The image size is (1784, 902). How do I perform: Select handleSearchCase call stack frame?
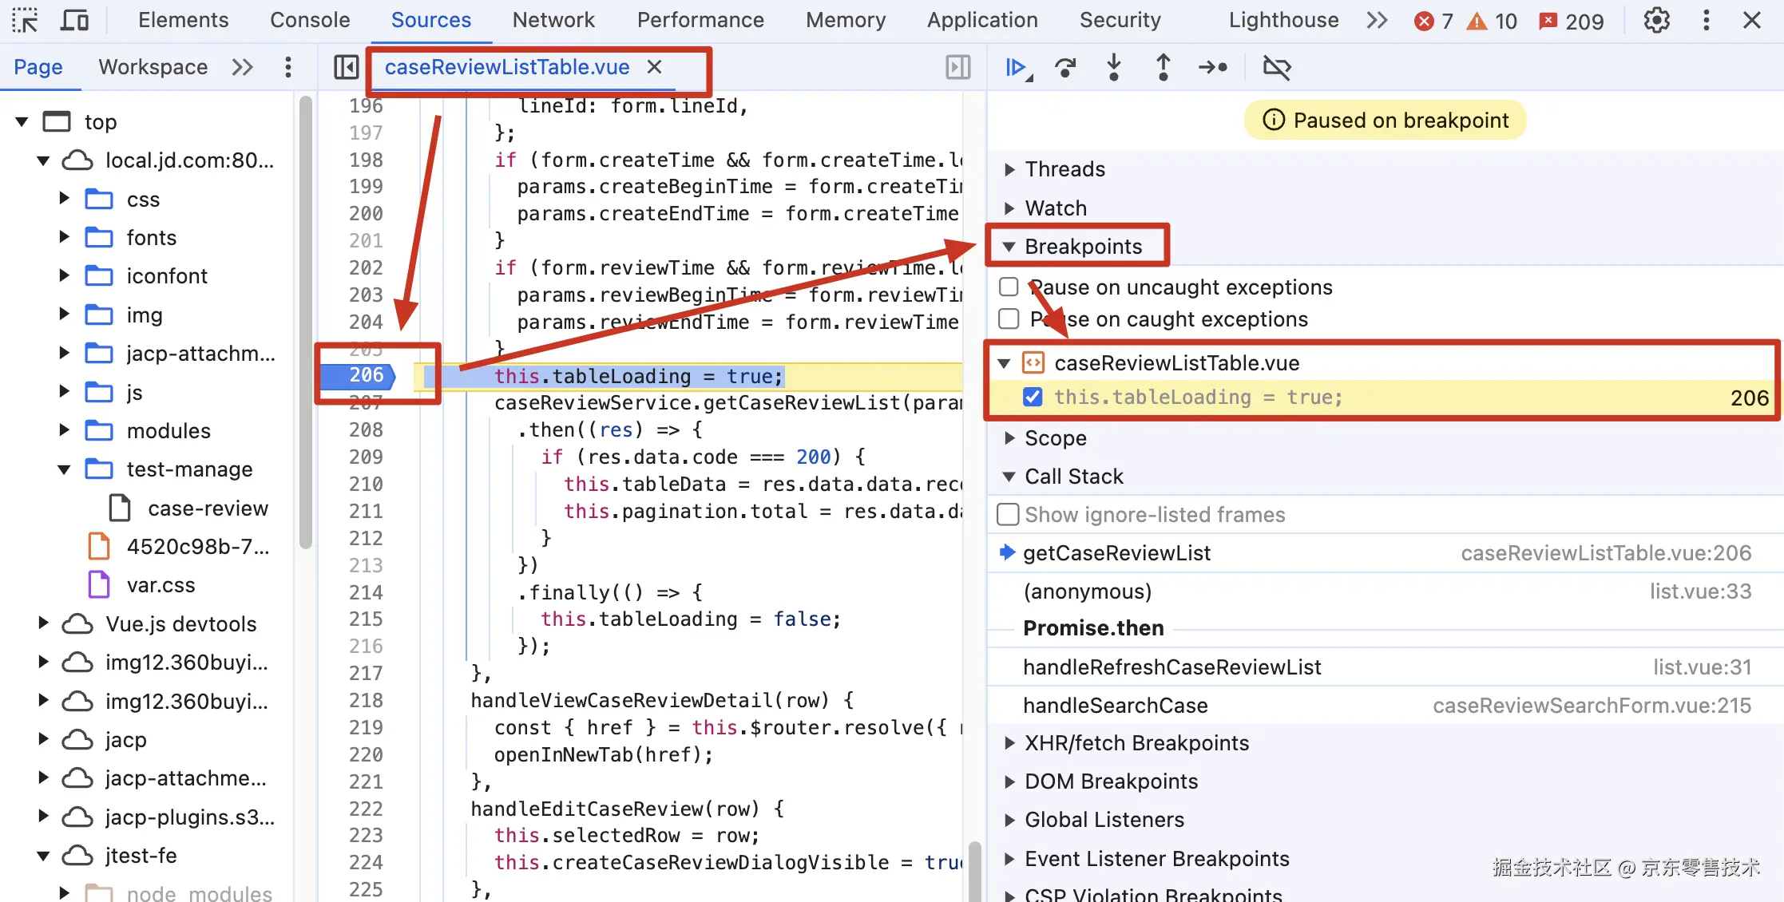coord(1115,706)
